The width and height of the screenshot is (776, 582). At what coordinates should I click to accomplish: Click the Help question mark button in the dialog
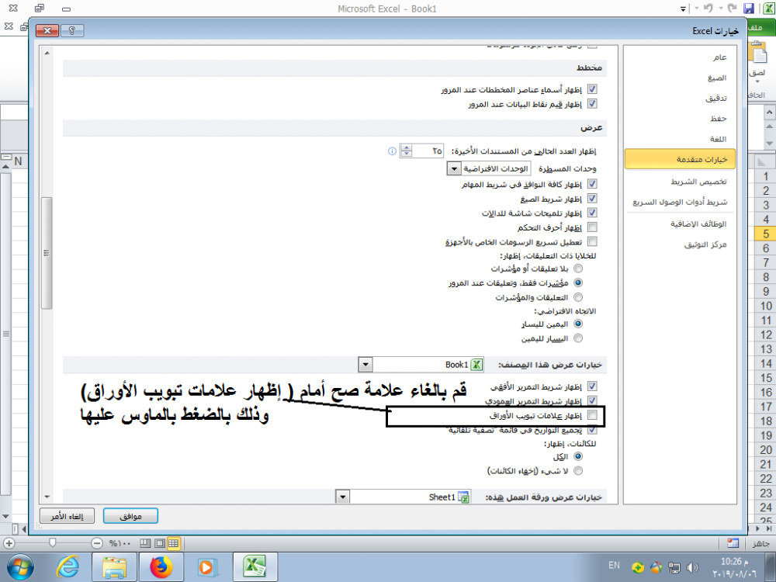(71, 31)
